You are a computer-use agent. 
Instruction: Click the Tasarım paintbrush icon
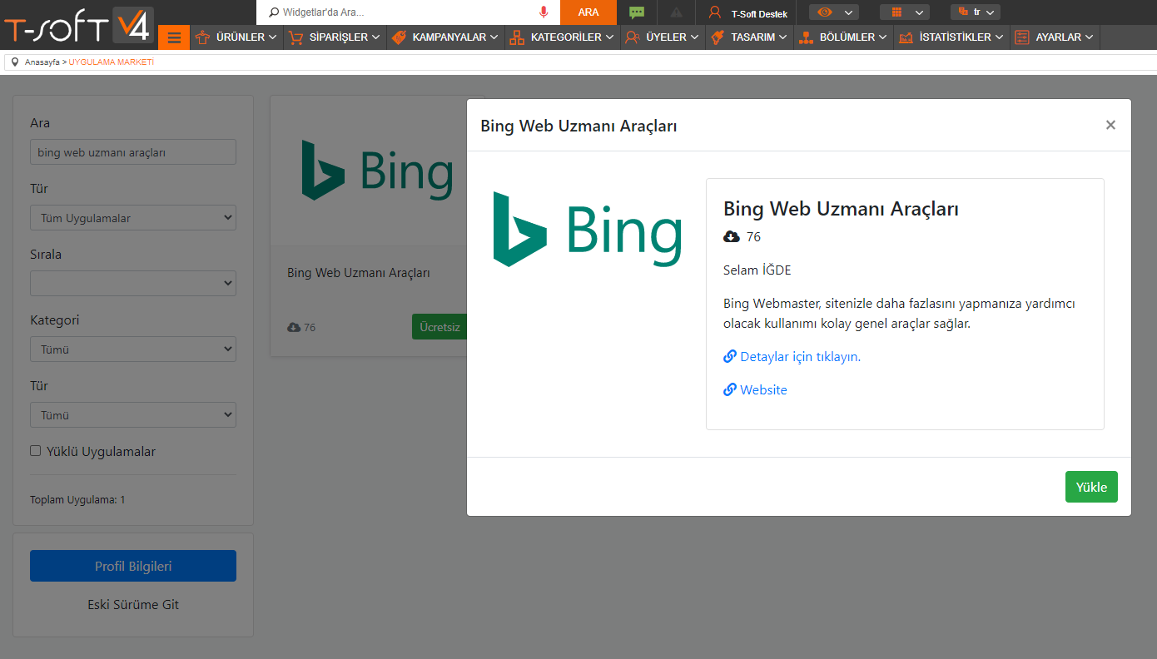click(718, 37)
